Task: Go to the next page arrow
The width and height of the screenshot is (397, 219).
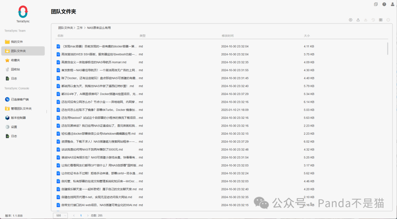Action: (88, 215)
